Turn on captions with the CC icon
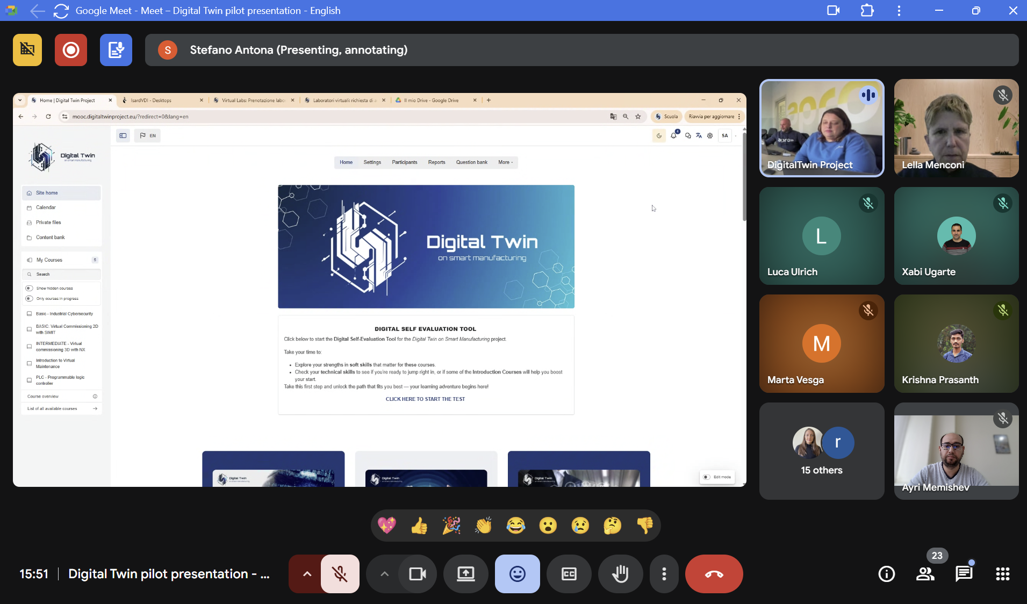This screenshot has width=1027, height=604. [569, 573]
